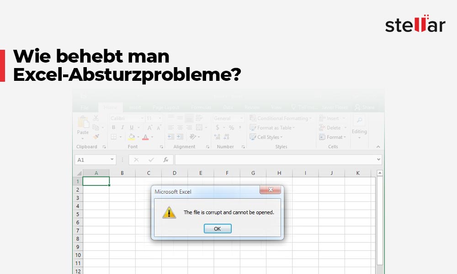
Task: Click Decrease Decimal icon
Action: 226,137
